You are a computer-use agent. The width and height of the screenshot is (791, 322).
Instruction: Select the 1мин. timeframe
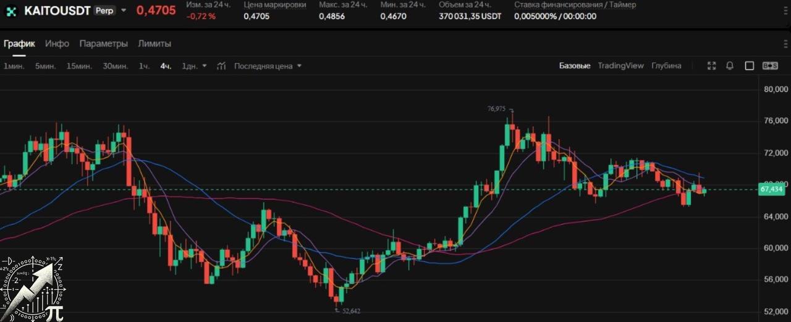[x=14, y=66]
